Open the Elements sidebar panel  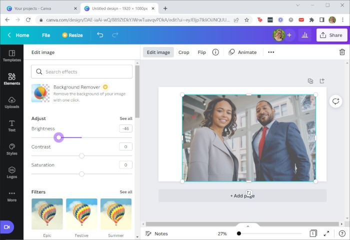pyautogui.click(x=12, y=79)
